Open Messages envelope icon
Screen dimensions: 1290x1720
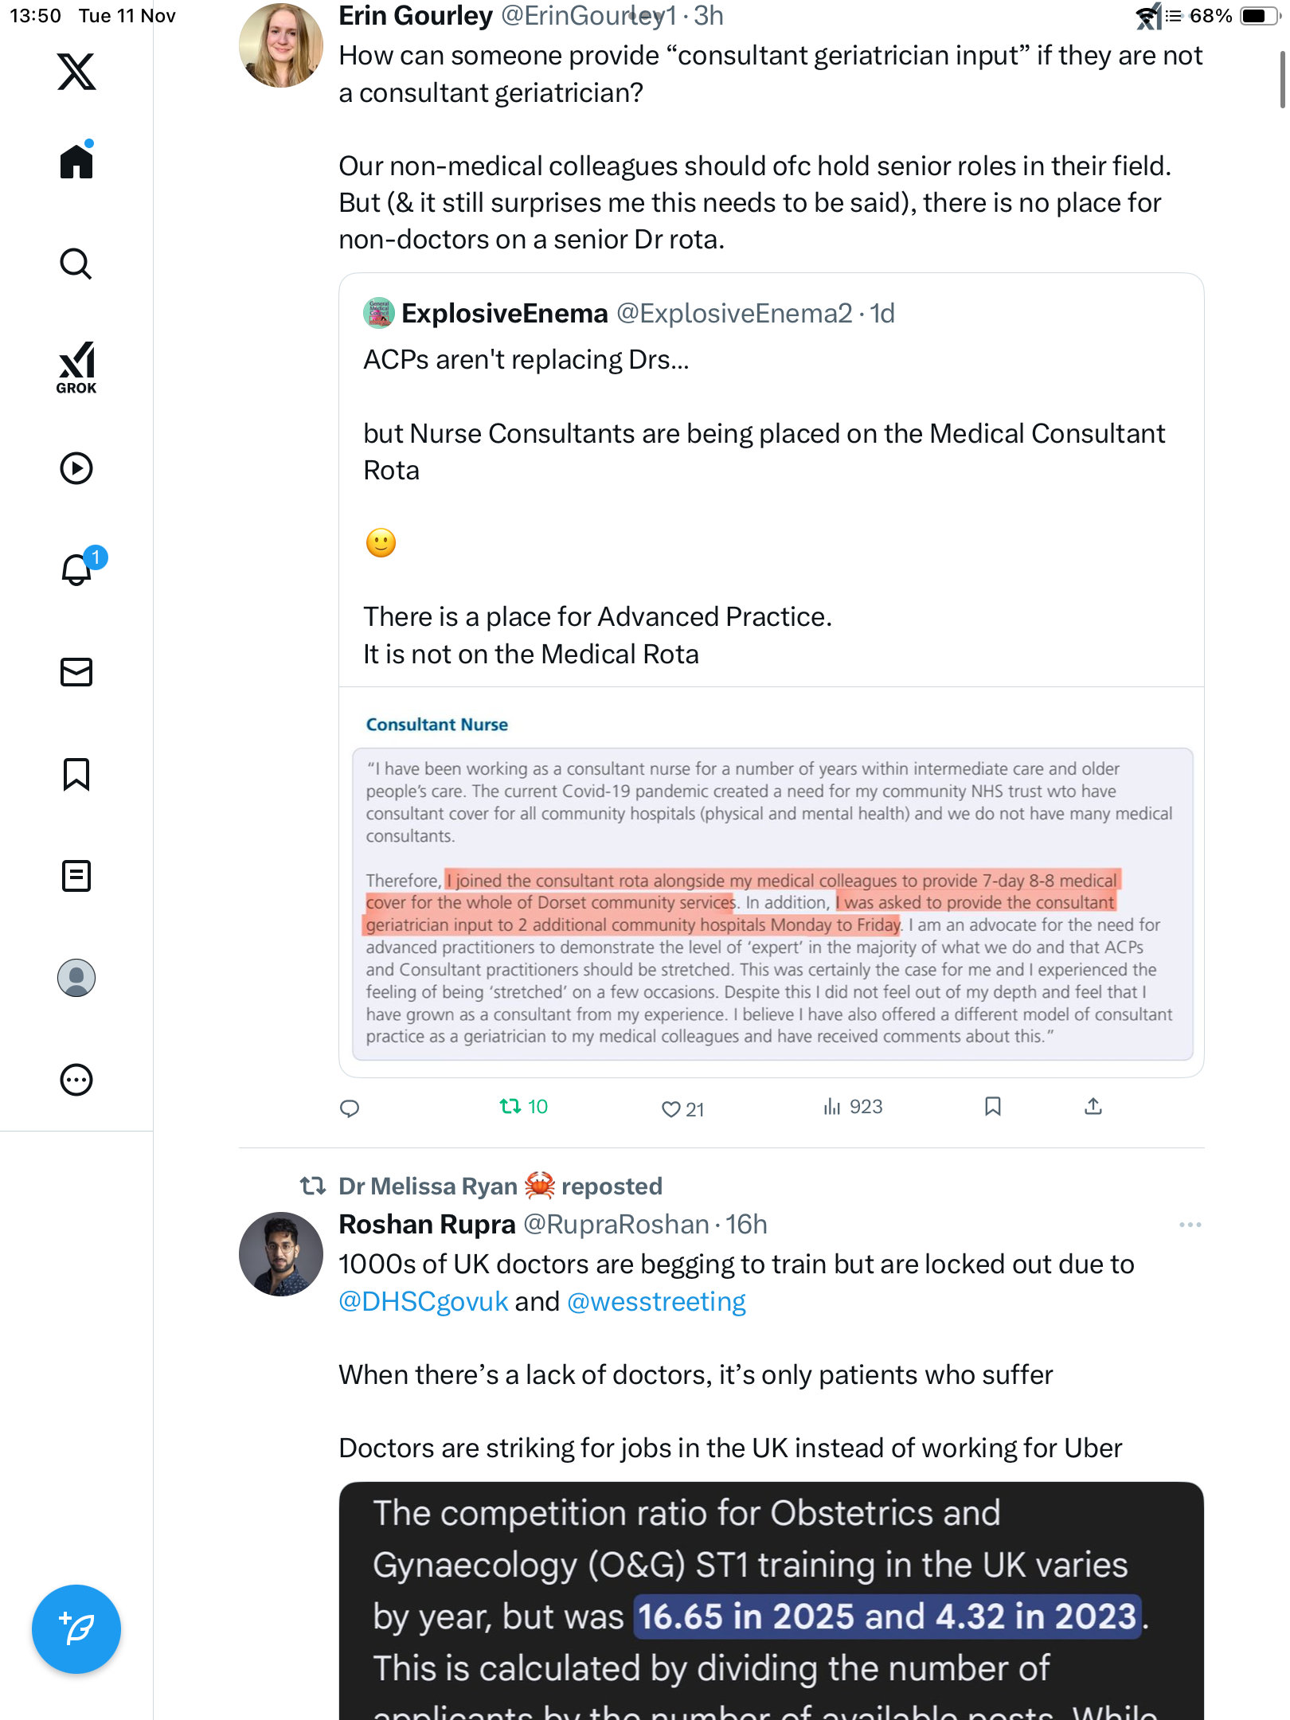click(76, 672)
